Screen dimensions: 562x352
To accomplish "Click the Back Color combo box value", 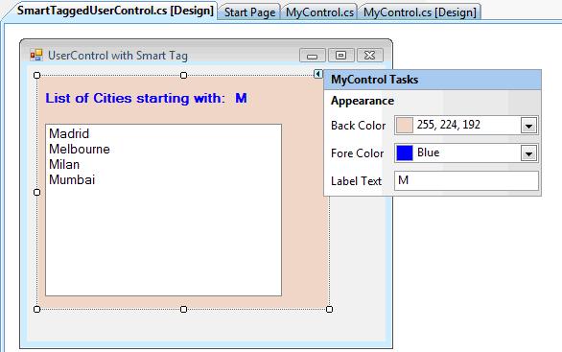I will [466, 125].
